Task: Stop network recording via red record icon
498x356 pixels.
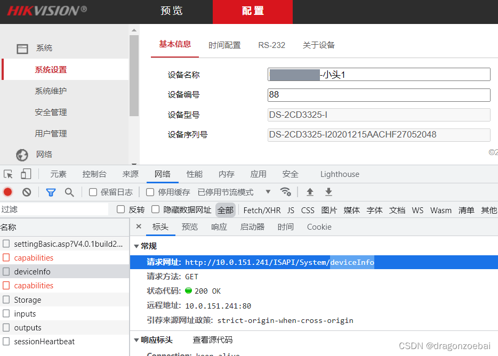Action: coord(7,192)
